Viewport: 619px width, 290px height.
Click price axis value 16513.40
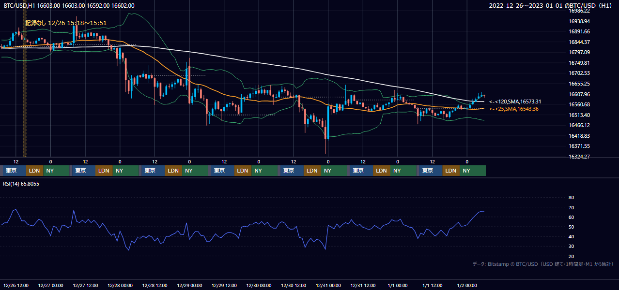[x=579, y=115]
